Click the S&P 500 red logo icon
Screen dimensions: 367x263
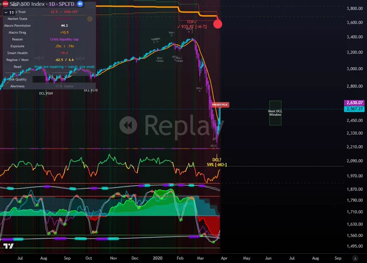5,4
